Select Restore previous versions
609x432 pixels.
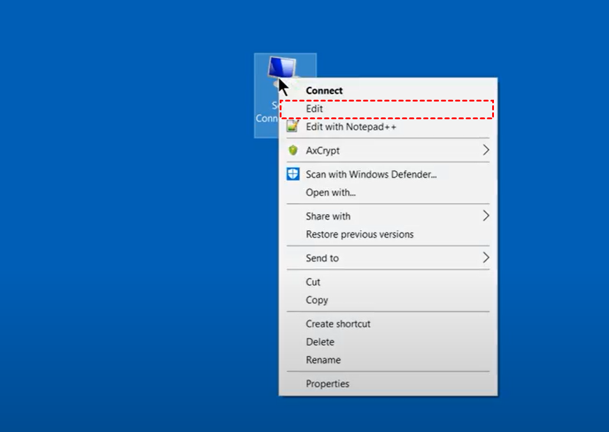click(388, 234)
